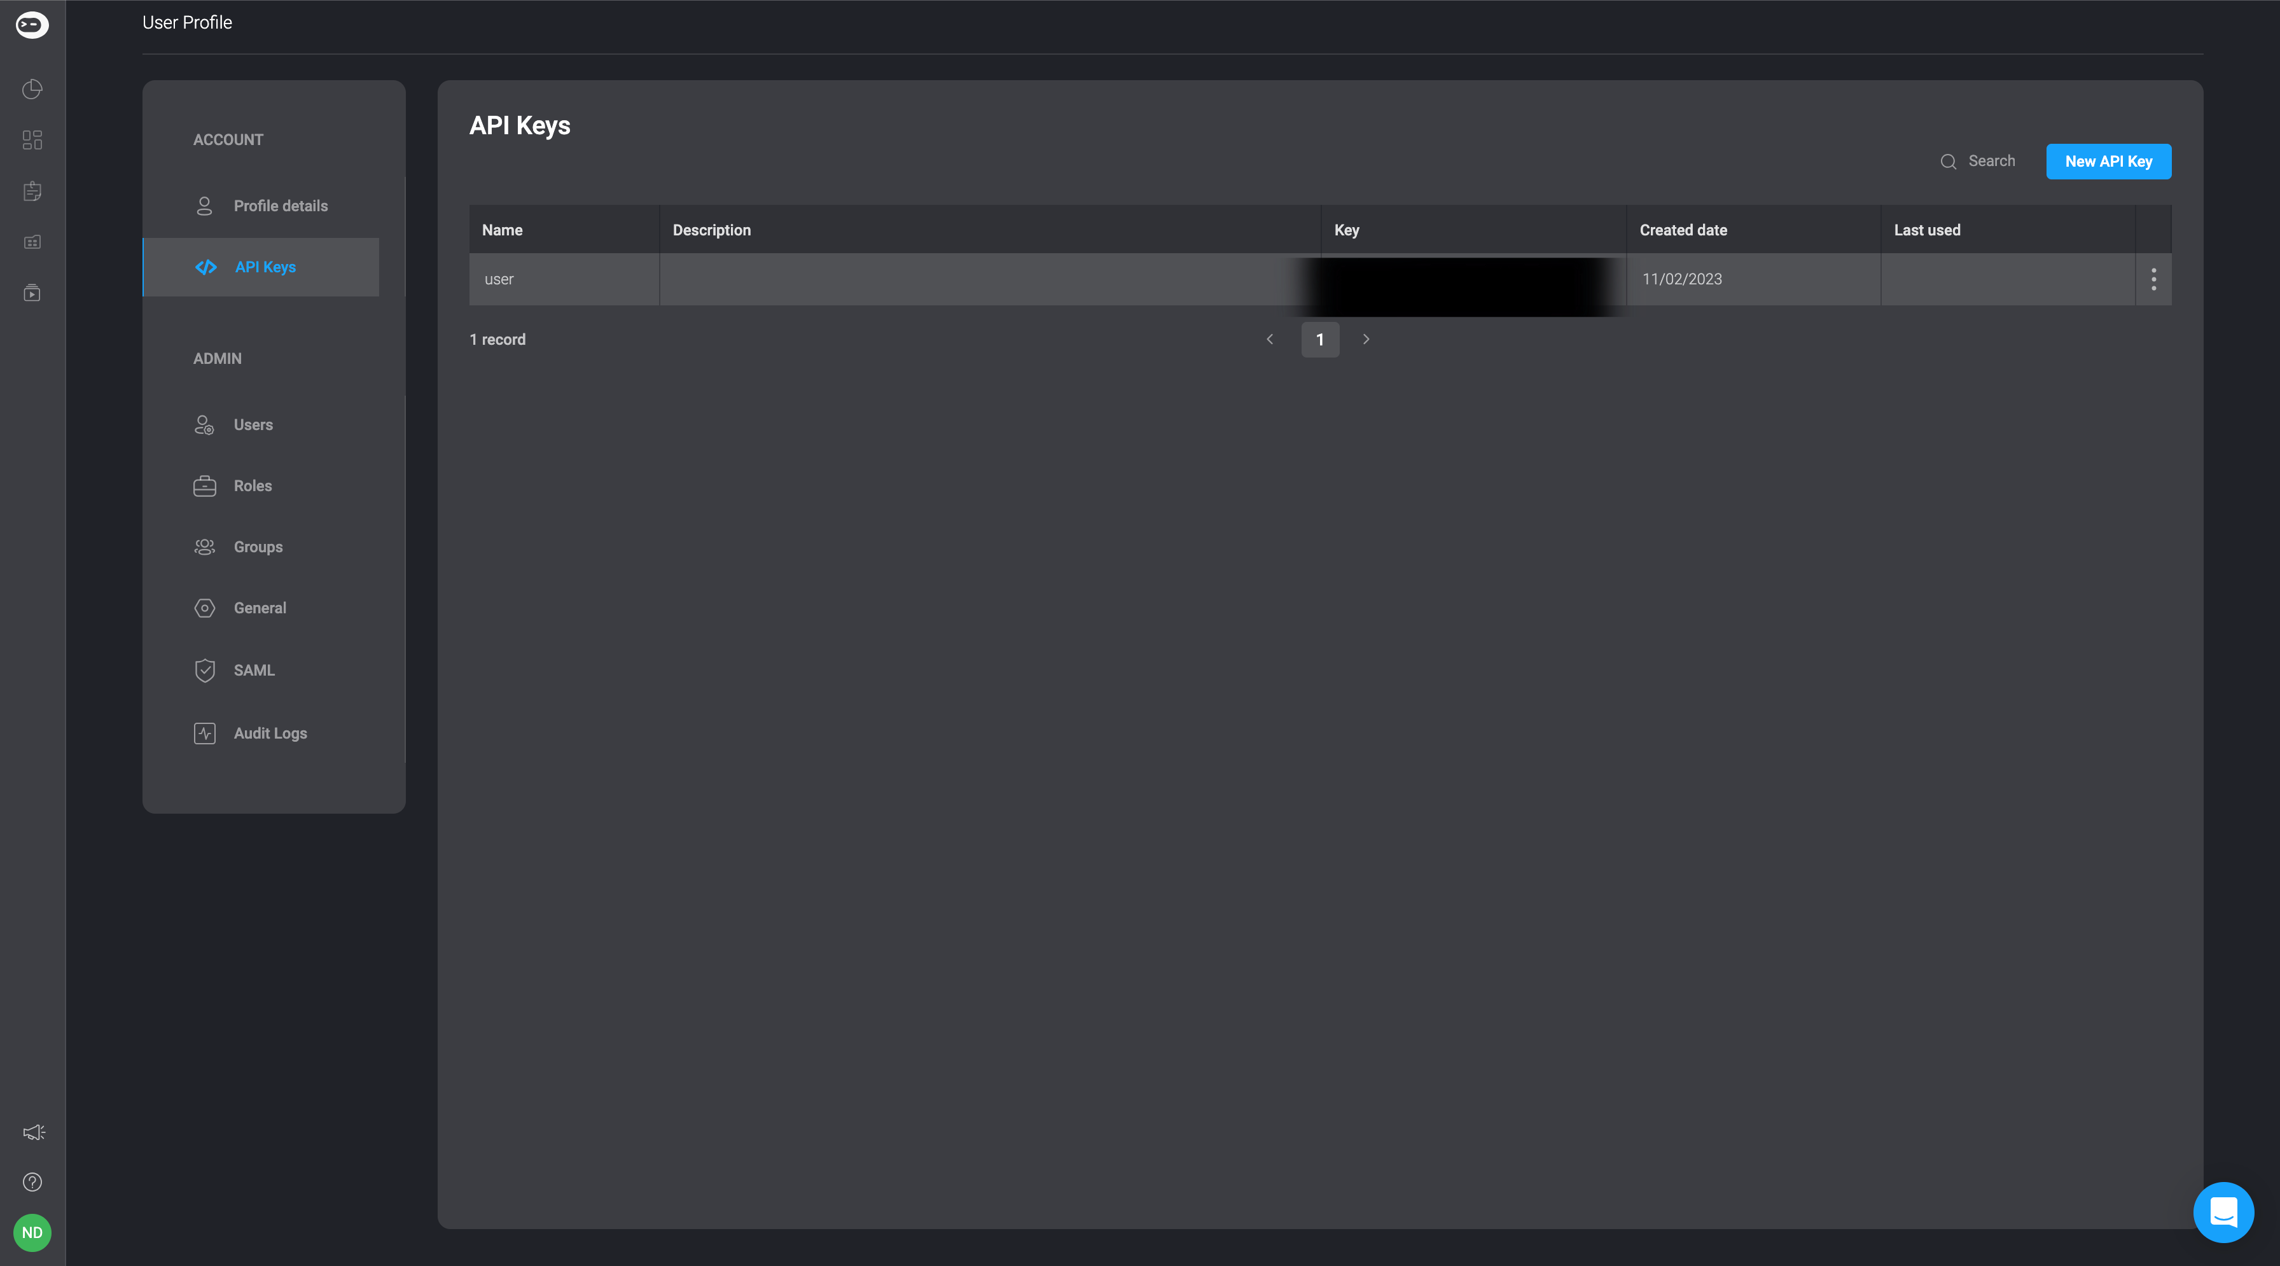Go to next page arrow
This screenshot has height=1266, width=2280.
point(1366,339)
